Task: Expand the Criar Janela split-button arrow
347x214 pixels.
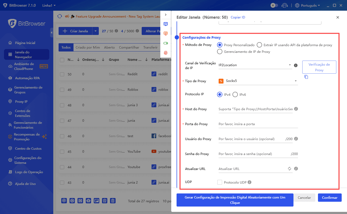Action: point(95,31)
